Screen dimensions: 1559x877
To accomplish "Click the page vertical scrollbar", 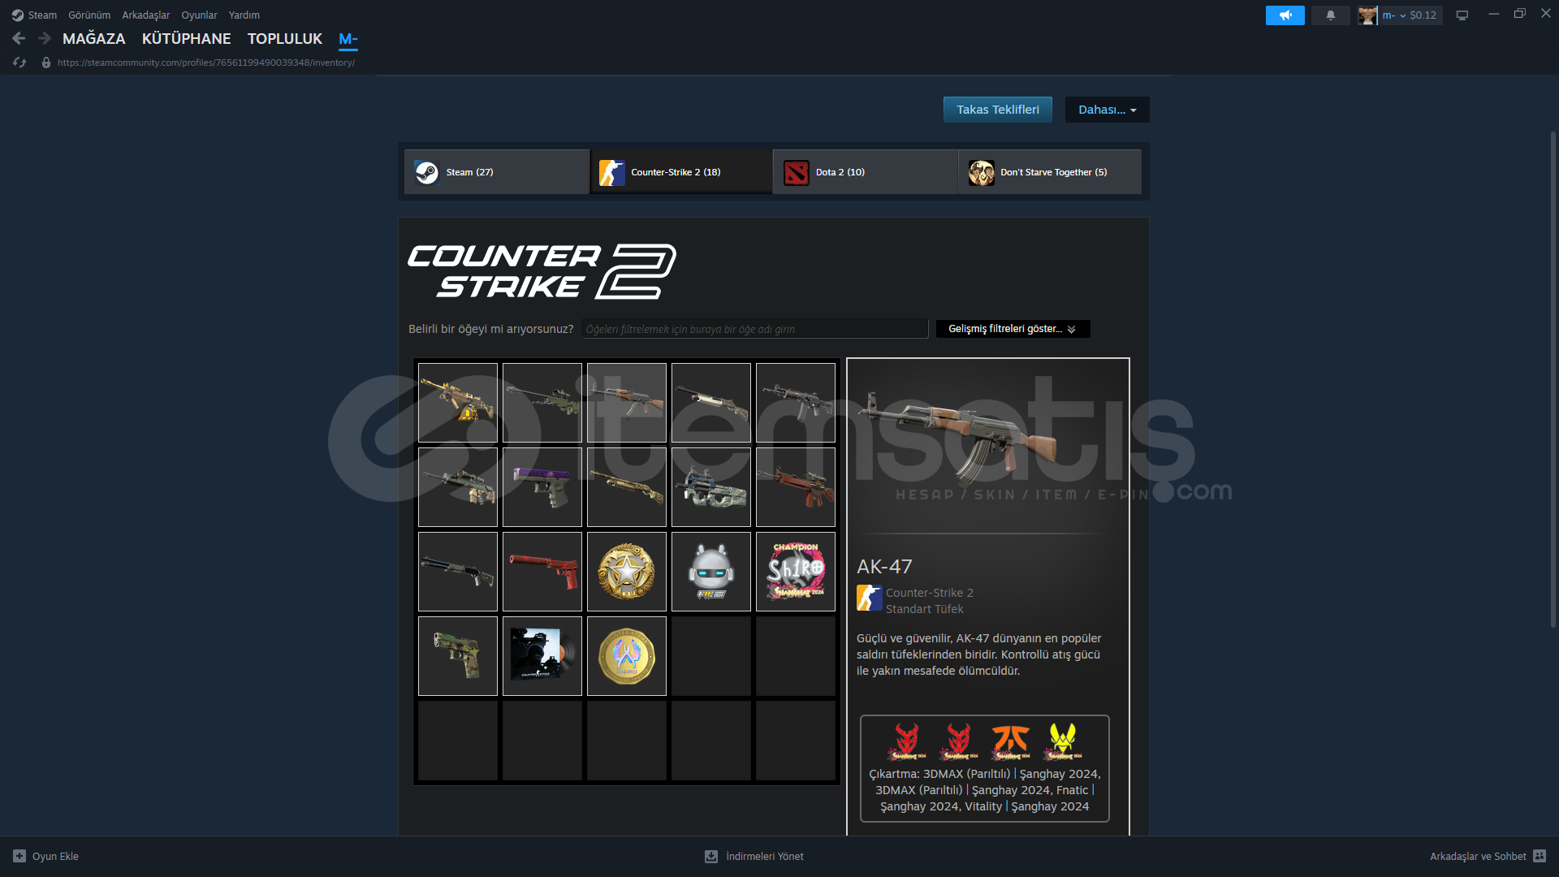I will click(x=1553, y=379).
